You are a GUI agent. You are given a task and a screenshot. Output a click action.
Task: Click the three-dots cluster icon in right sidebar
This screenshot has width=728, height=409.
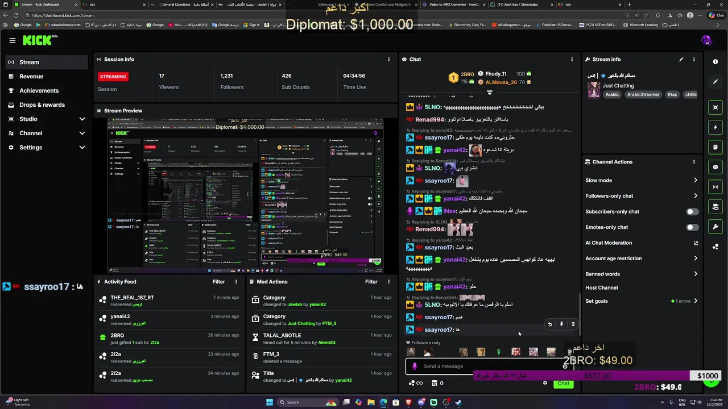pos(715,247)
